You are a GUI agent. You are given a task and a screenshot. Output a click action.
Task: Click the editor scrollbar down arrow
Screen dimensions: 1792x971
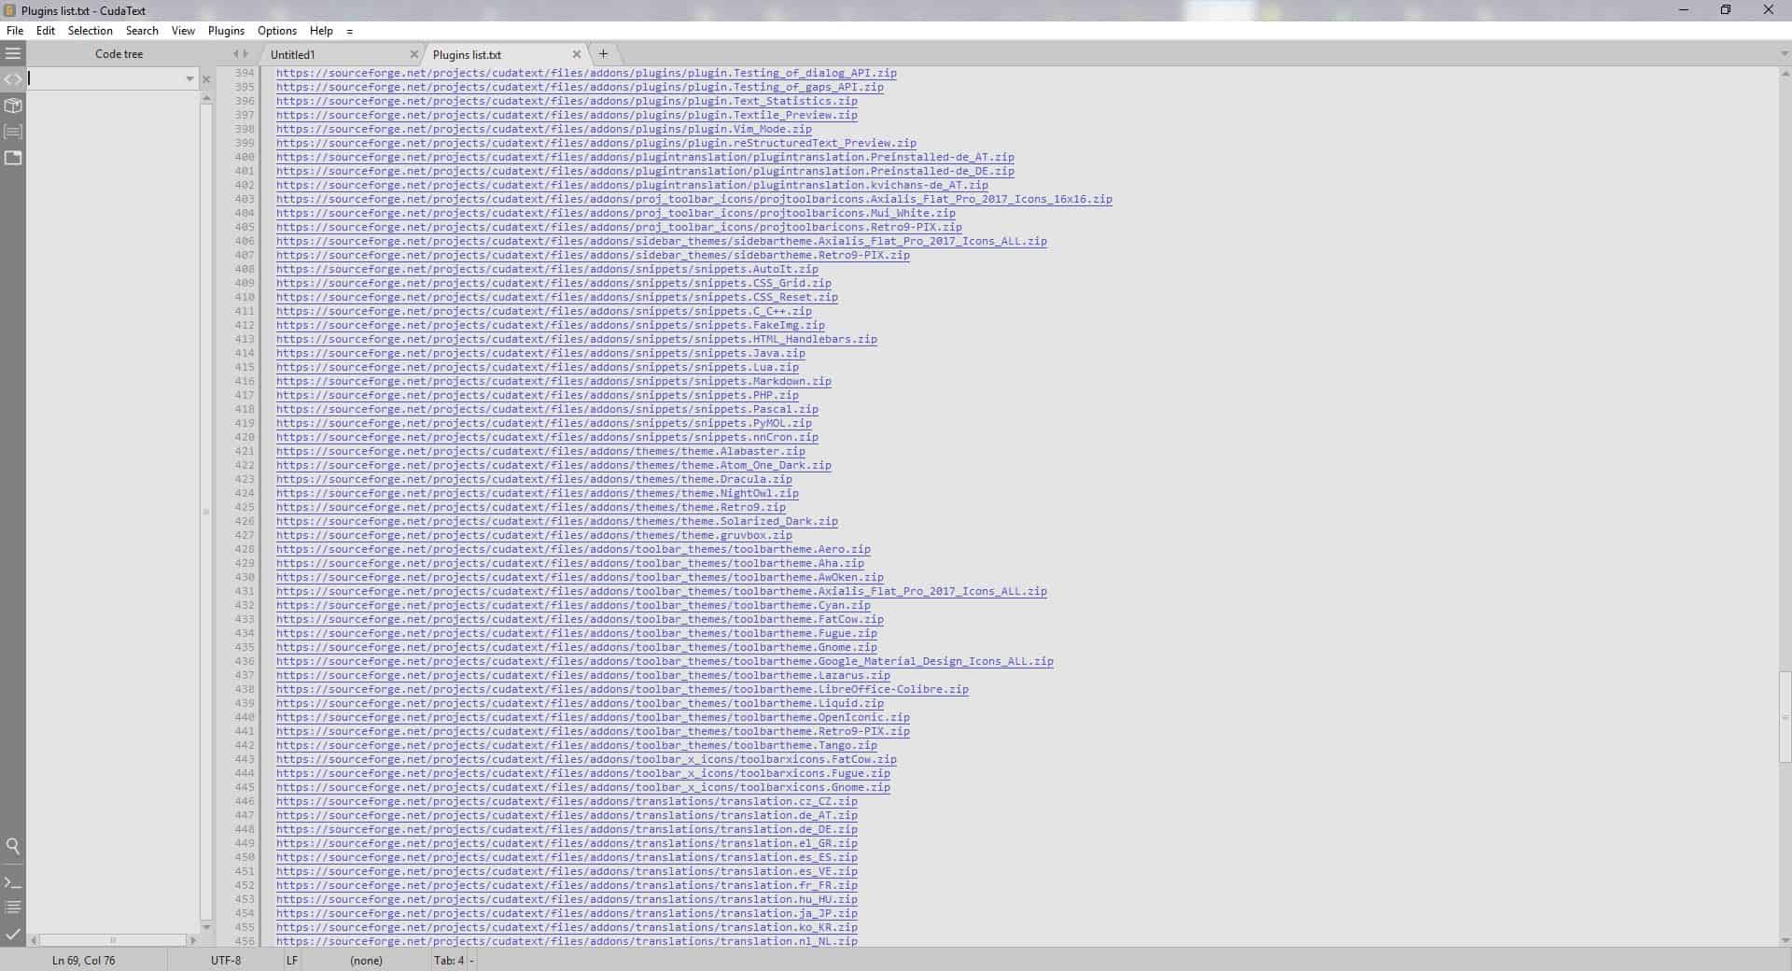click(1785, 940)
